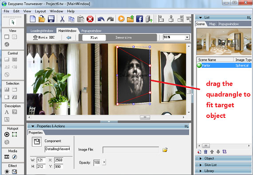Image resolution: width=253 pixels, height=175 pixels.
Task: Click the New Project icon
Action: click(33, 19)
